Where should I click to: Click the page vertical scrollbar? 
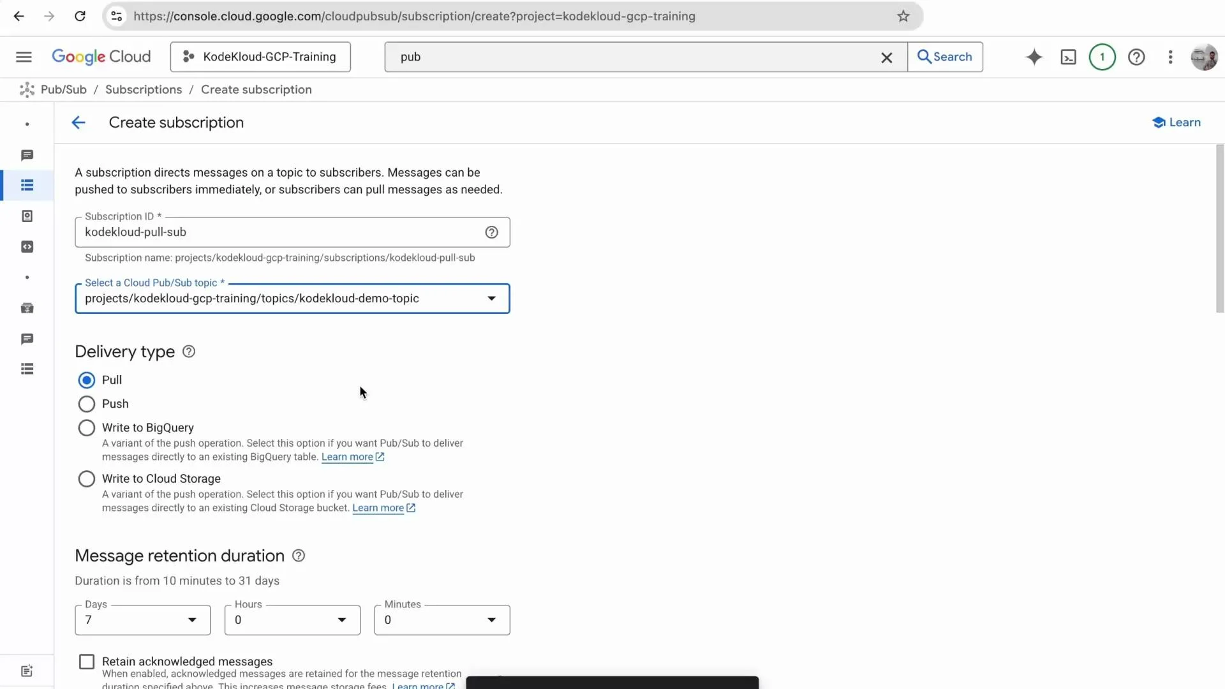(x=1220, y=228)
